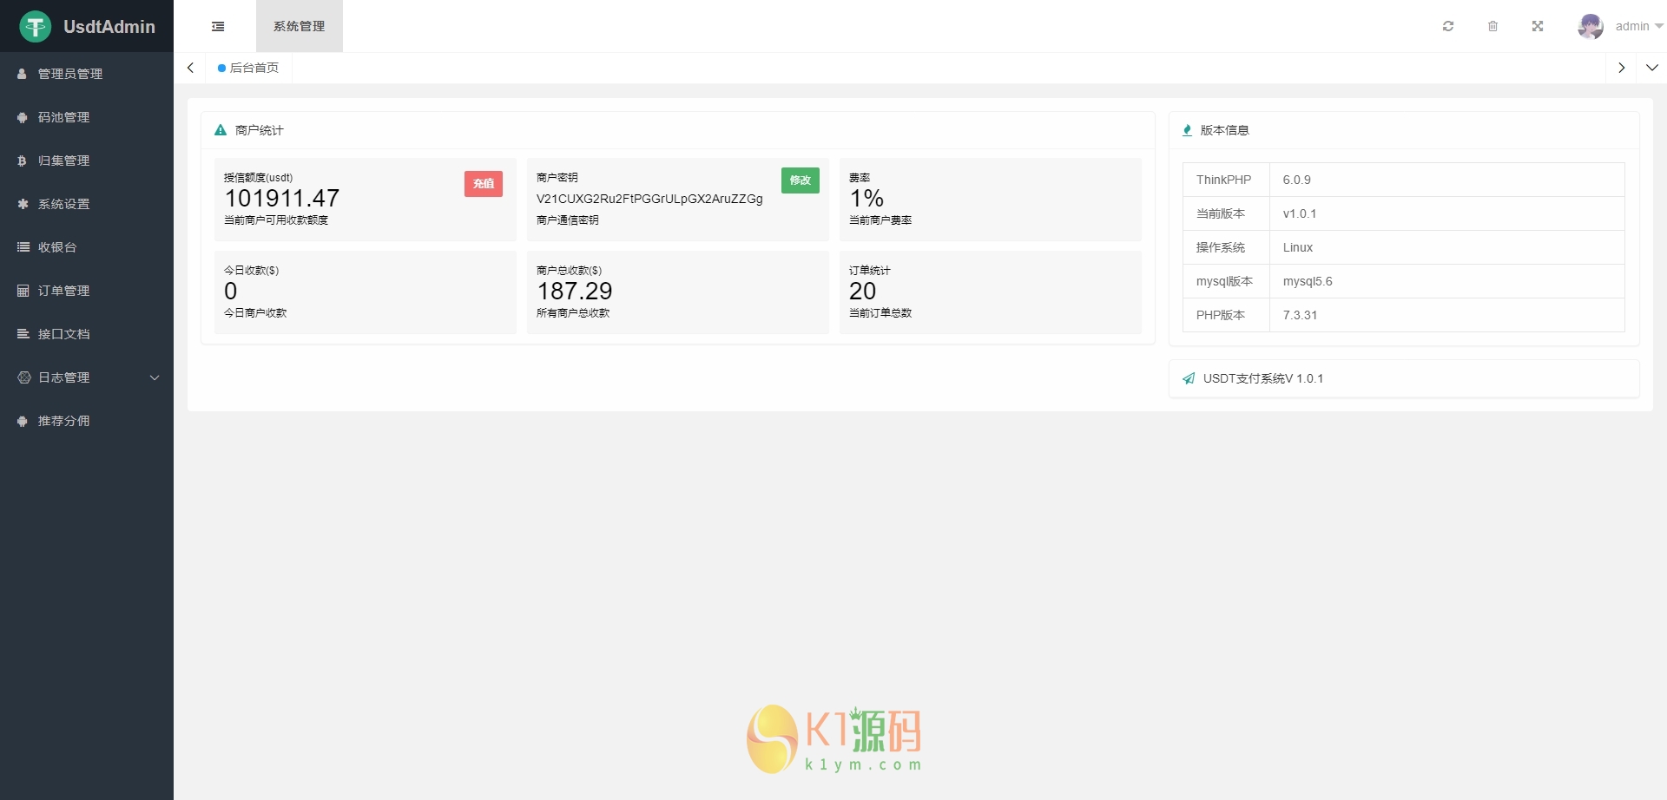
Task: Click the 所有商户总收款 caption
Action: [x=573, y=313]
